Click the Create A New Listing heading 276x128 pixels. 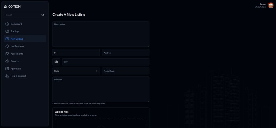pos(69,15)
